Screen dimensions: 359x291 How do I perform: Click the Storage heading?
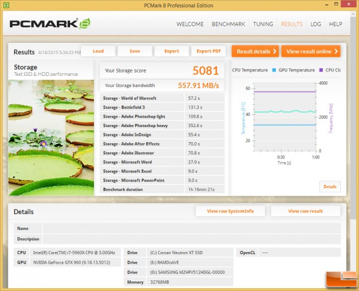(x=26, y=67)
